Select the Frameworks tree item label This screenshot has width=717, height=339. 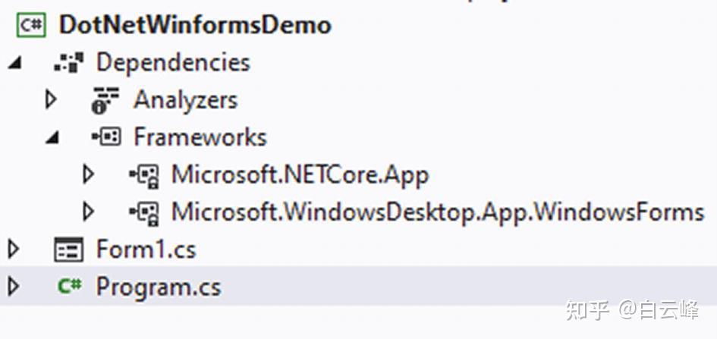[x=200, y=137]
